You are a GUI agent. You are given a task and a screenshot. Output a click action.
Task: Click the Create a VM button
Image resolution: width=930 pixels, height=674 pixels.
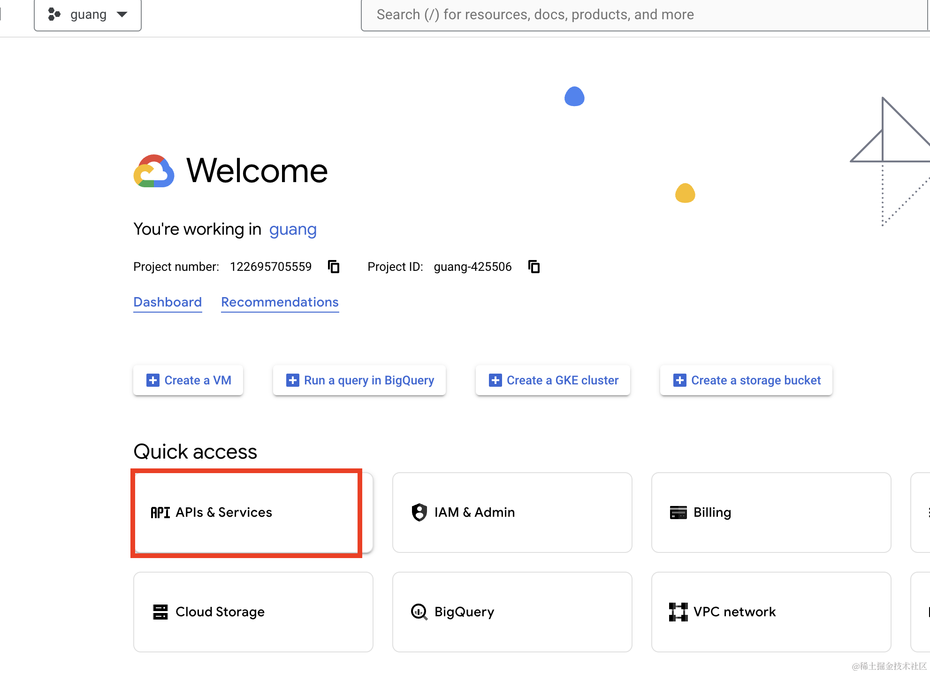(188, 380)
